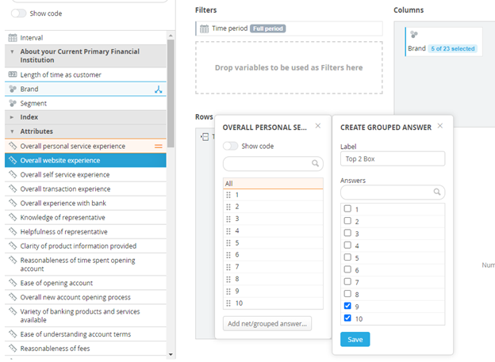Click the drag handle of answer 1
The height and width of the screenshot is (362, 495).
click(x=228, y=195)
